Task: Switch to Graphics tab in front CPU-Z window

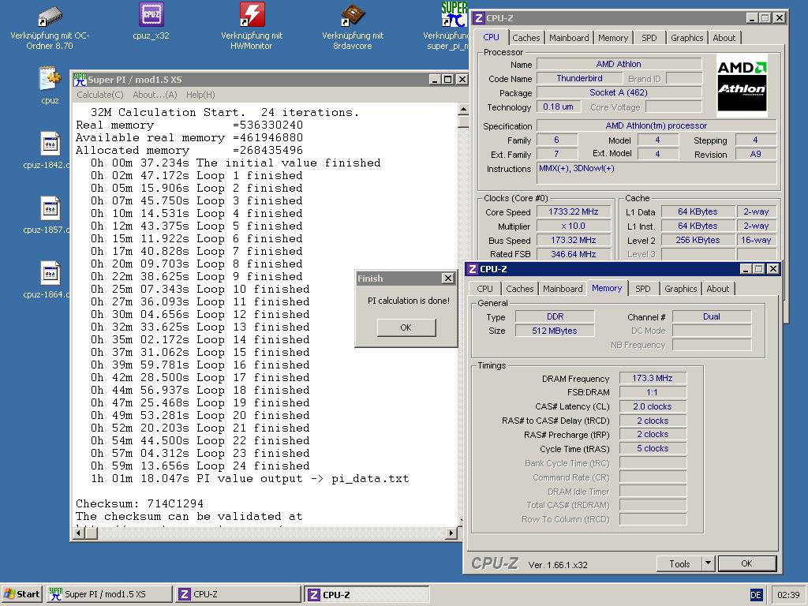Action: (680, 289)
